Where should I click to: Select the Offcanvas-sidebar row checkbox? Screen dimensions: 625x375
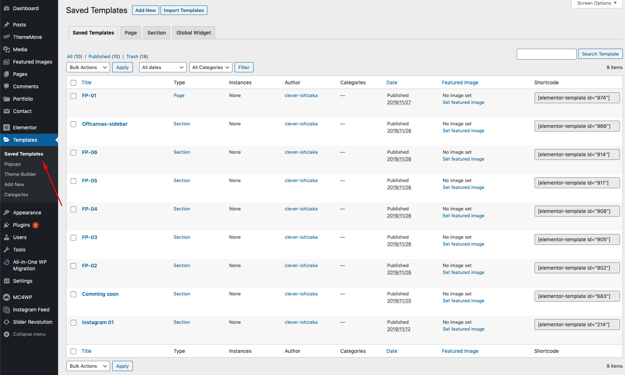[73, 124]
